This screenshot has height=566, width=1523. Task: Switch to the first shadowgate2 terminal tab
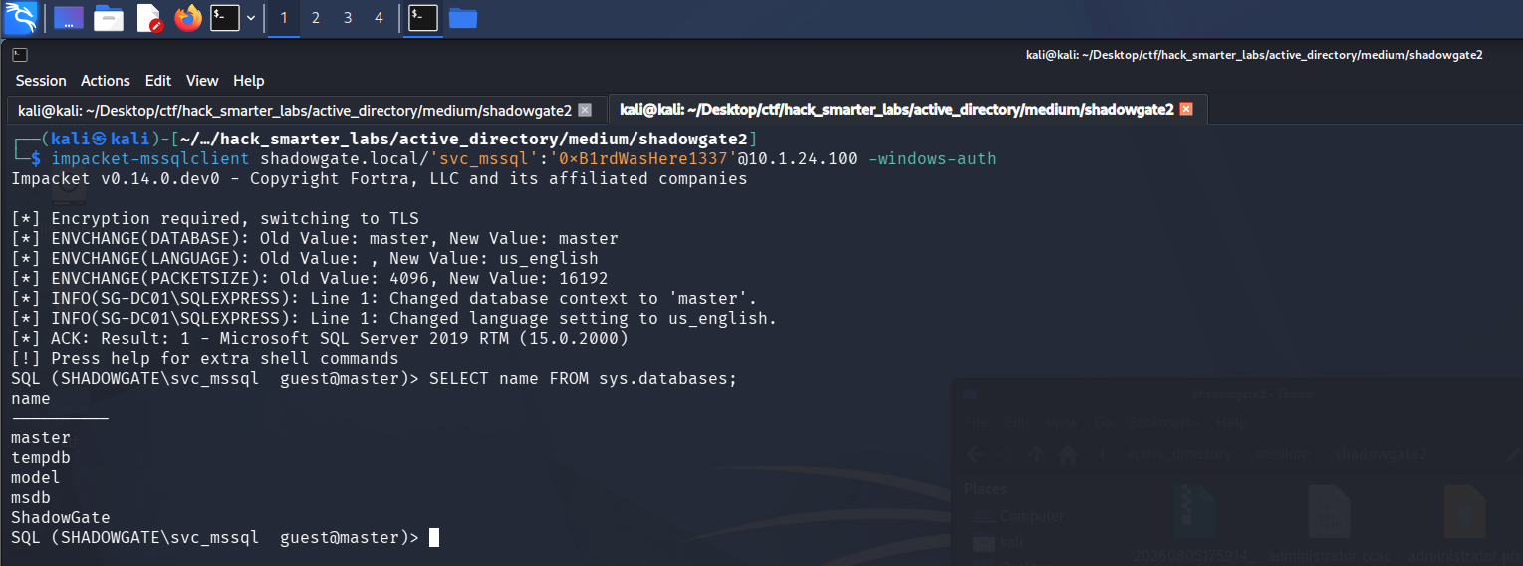pyautogui.click(x=305, y=110)
